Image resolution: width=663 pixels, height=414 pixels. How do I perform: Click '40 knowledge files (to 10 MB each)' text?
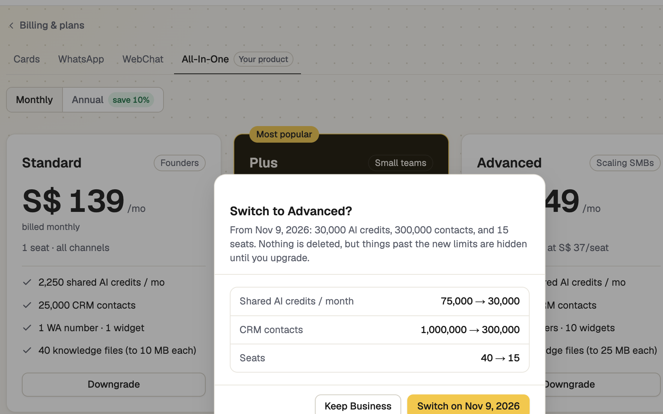117,350
